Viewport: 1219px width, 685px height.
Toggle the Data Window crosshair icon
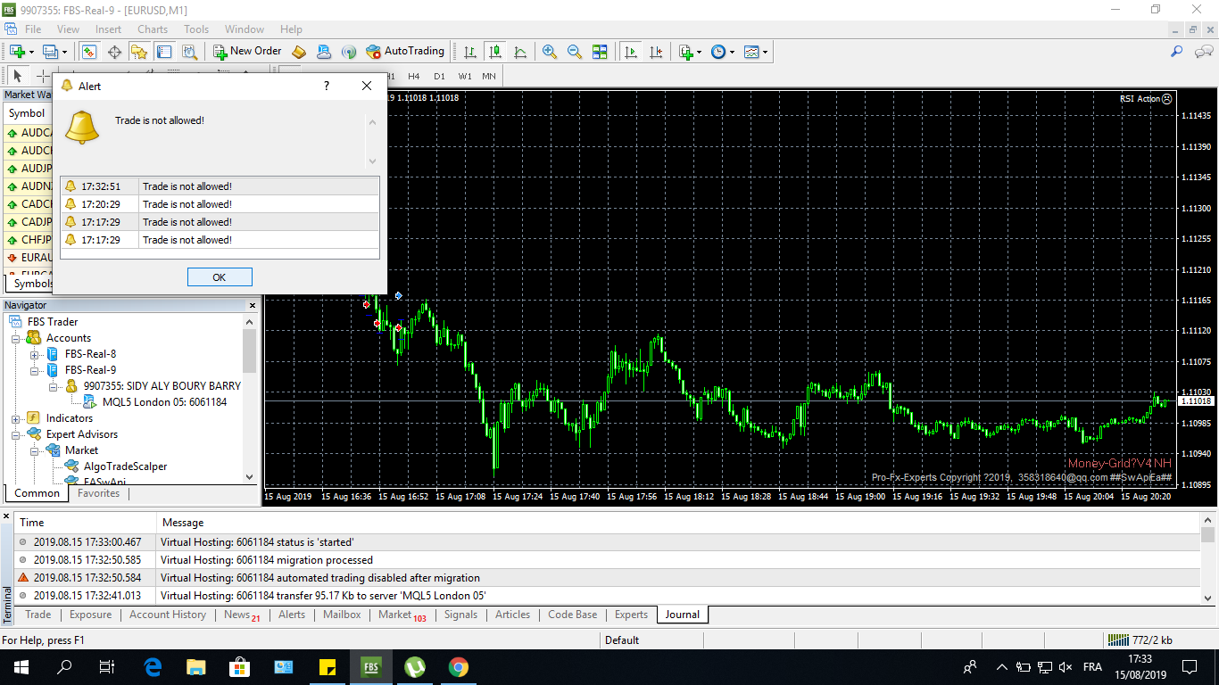[x=114, y=52]
